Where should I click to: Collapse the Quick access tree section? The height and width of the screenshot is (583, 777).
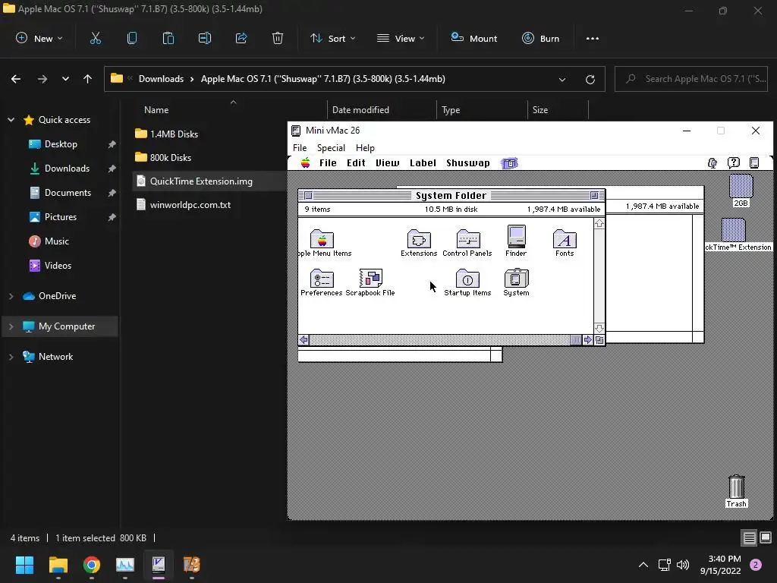(11, 120)
